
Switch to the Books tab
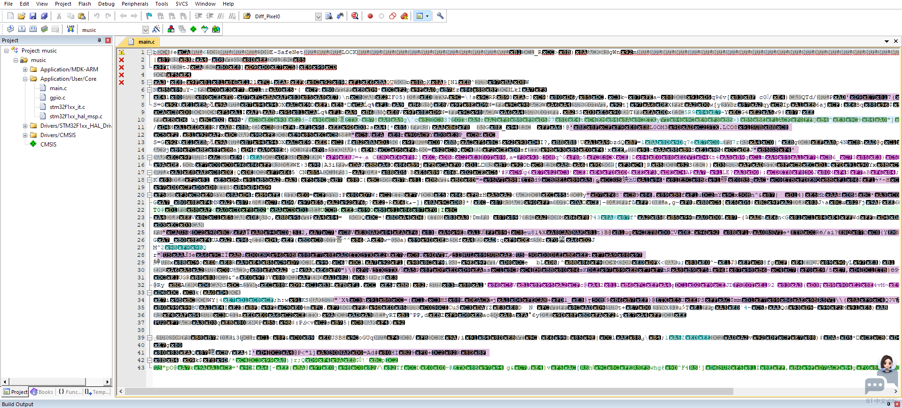[42, 392]
